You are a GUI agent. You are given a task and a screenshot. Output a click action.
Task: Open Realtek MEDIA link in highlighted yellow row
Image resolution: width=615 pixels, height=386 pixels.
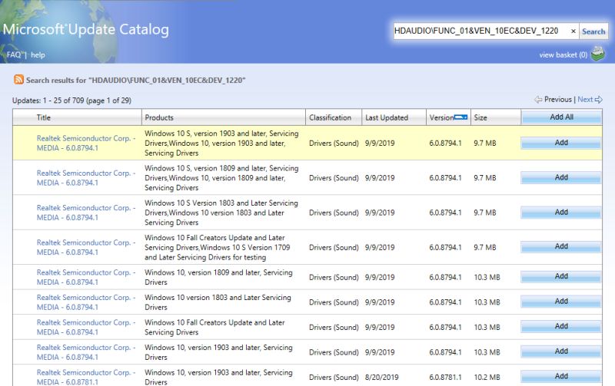[86, 143]
